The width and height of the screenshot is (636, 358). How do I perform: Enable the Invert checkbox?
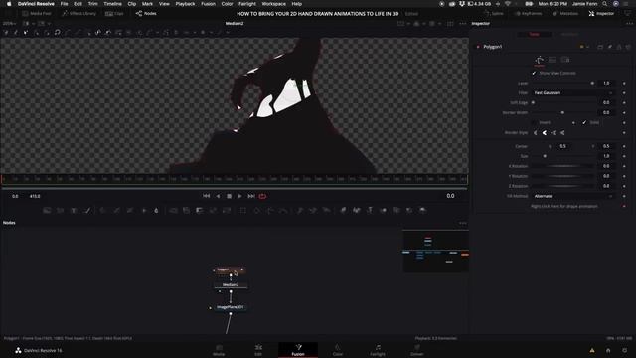534,122
